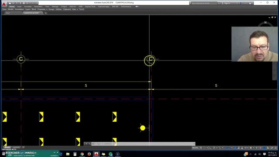Toggle ortho mode in status bar

coord(211,148)
